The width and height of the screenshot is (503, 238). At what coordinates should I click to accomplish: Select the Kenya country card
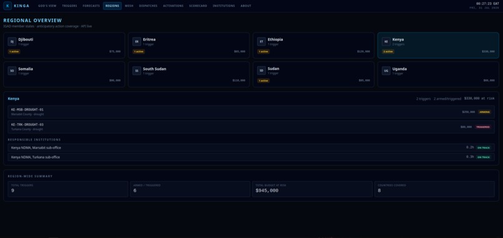(438, 45)
